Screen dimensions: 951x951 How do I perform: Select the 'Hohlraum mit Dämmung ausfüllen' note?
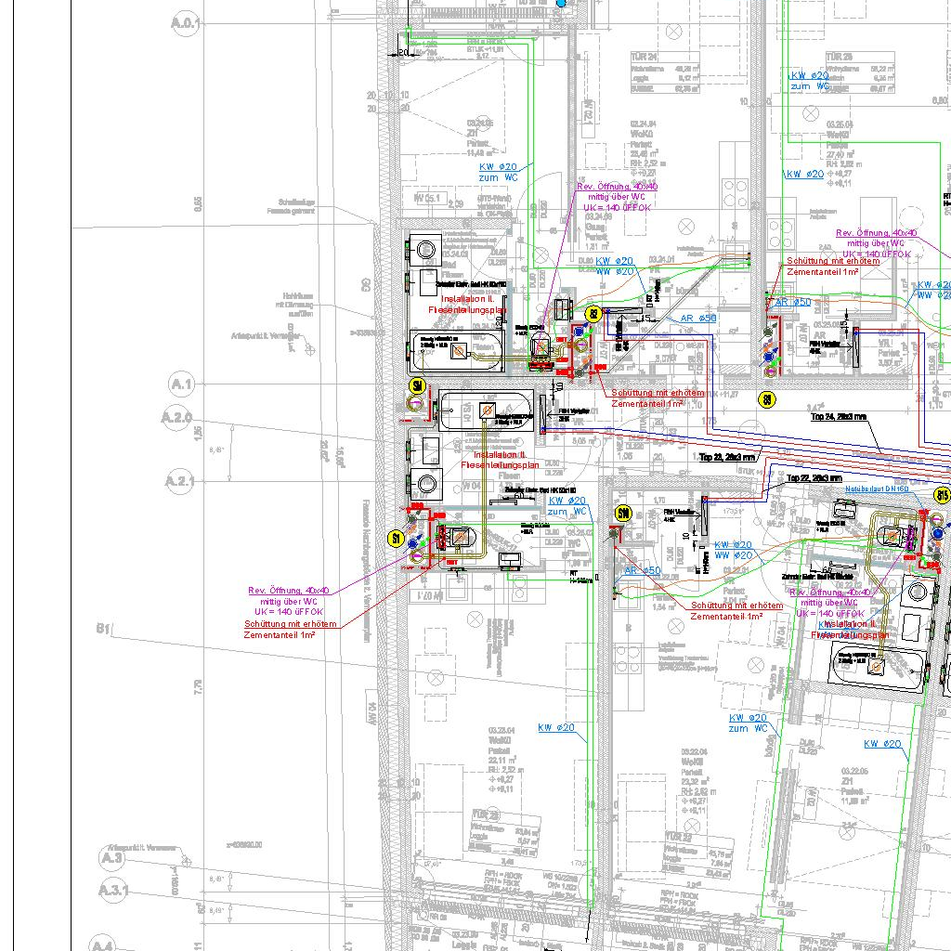pos(294,305)
